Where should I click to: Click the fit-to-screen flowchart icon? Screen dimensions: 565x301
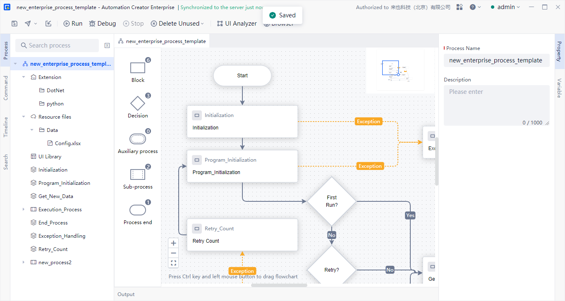click(174, 263)
